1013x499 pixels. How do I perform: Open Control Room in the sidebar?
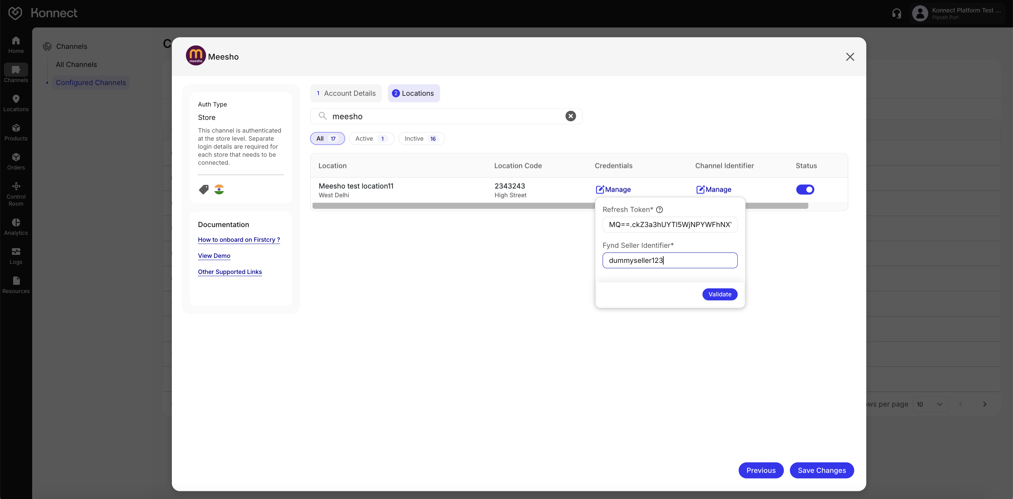tap(16, 194)
